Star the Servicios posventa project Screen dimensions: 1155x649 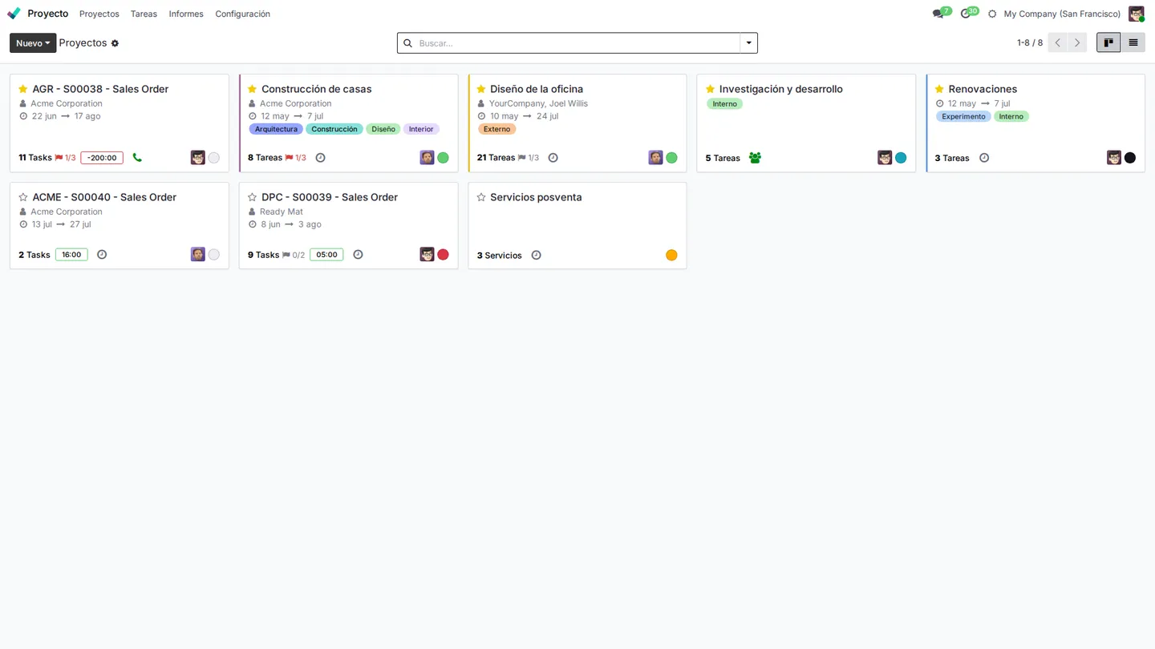click(481, 197)
